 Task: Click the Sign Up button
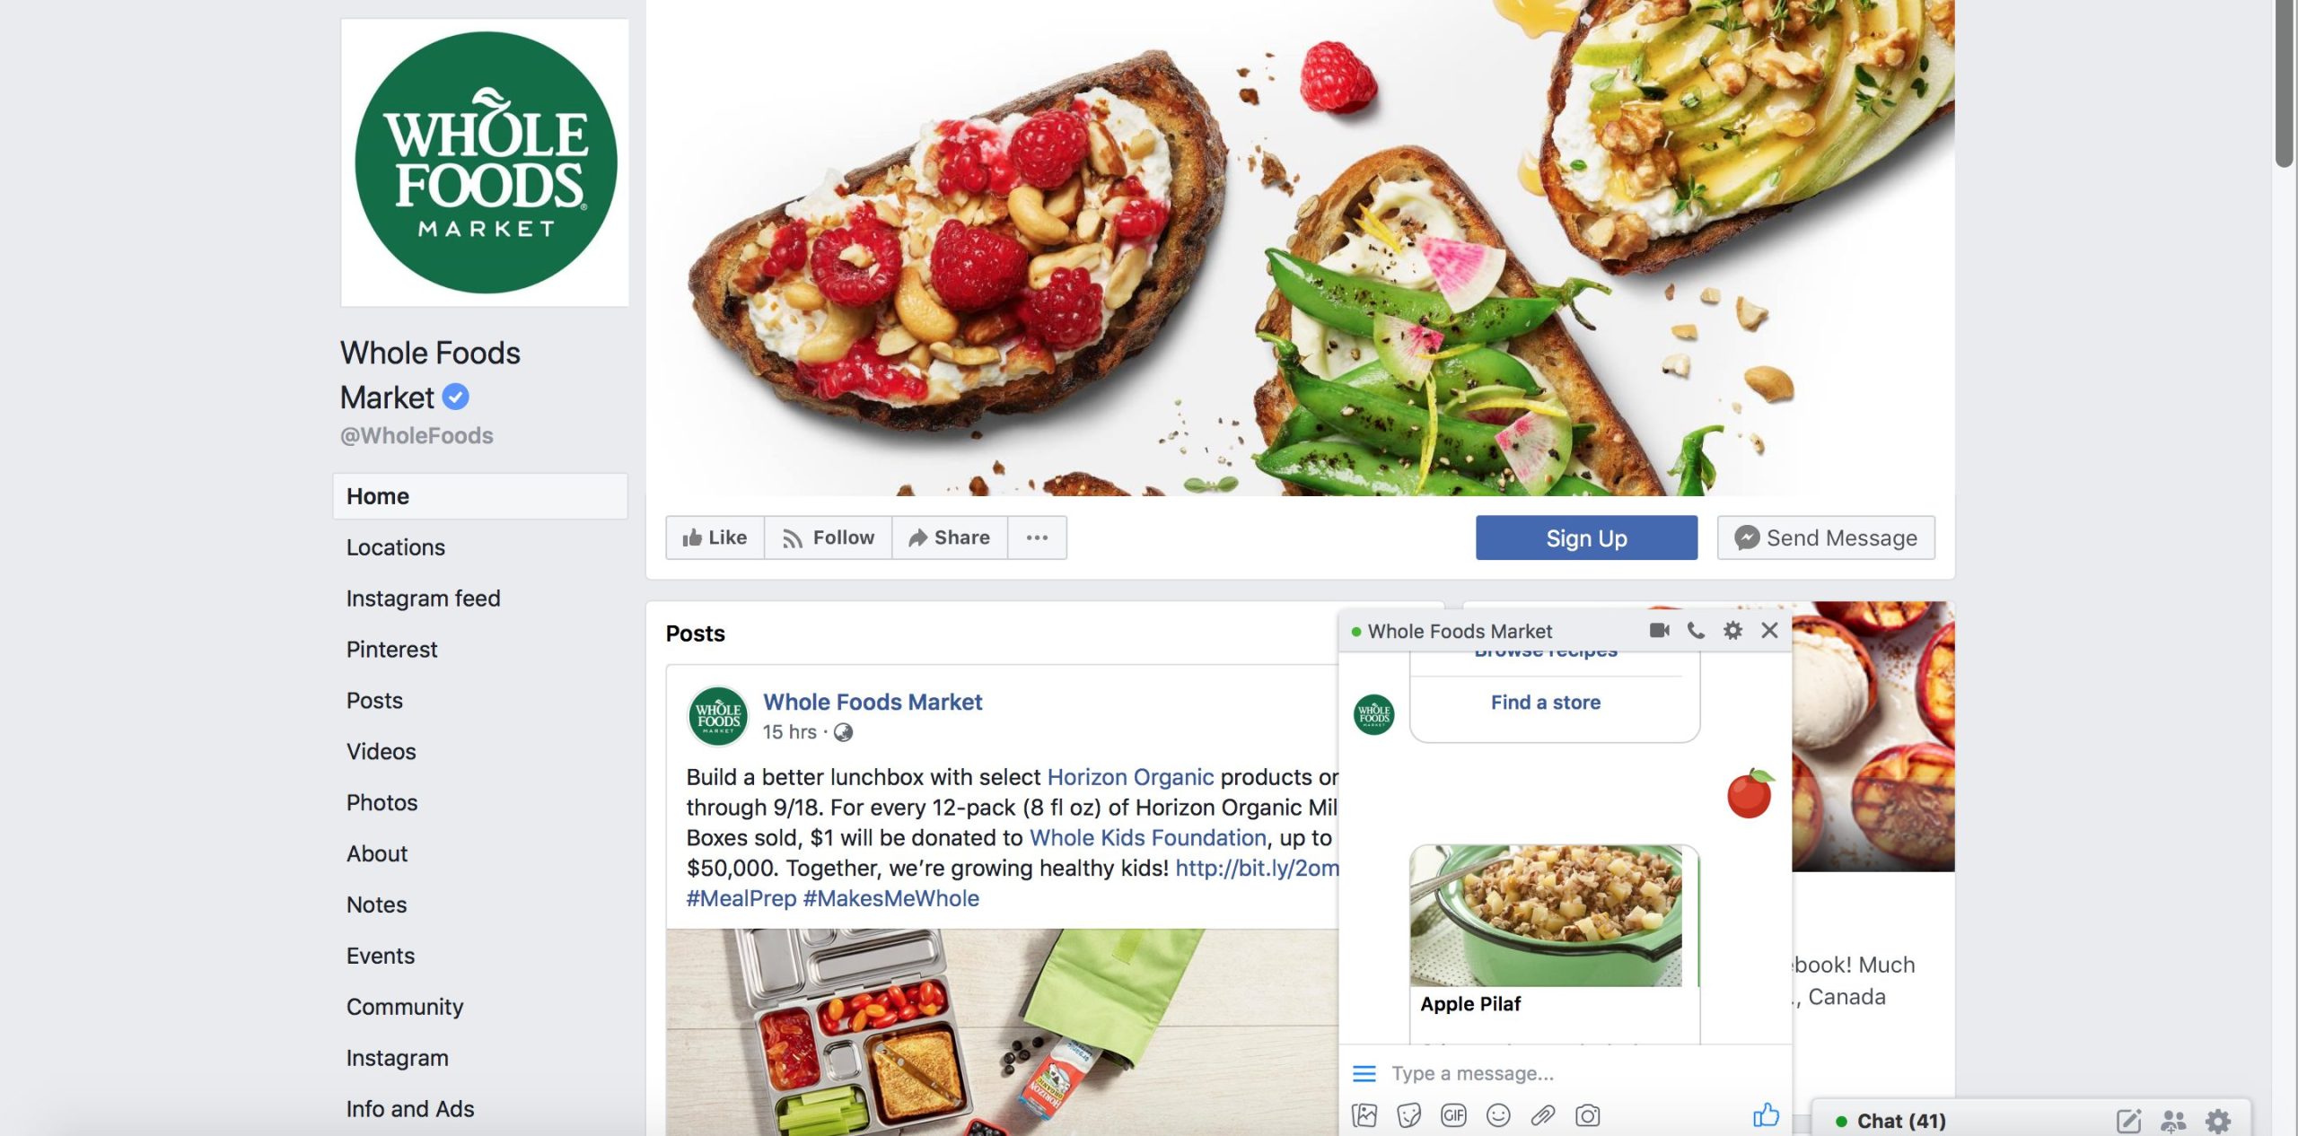1586,537
